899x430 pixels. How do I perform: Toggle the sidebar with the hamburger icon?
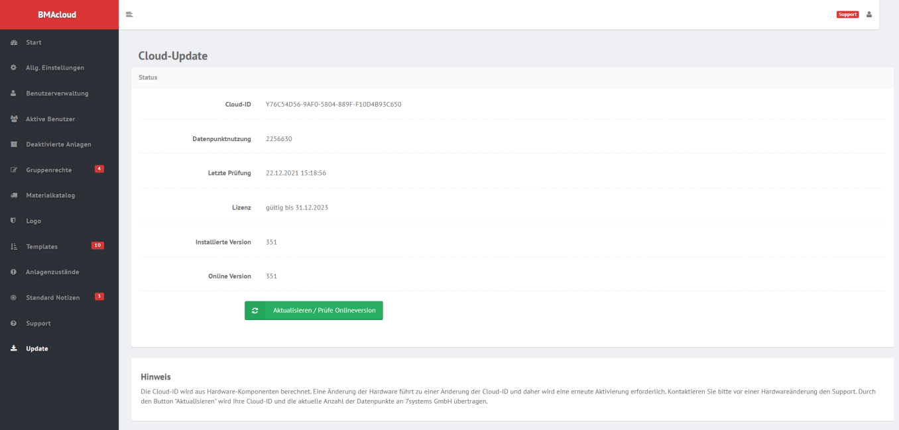coord(129,14)
